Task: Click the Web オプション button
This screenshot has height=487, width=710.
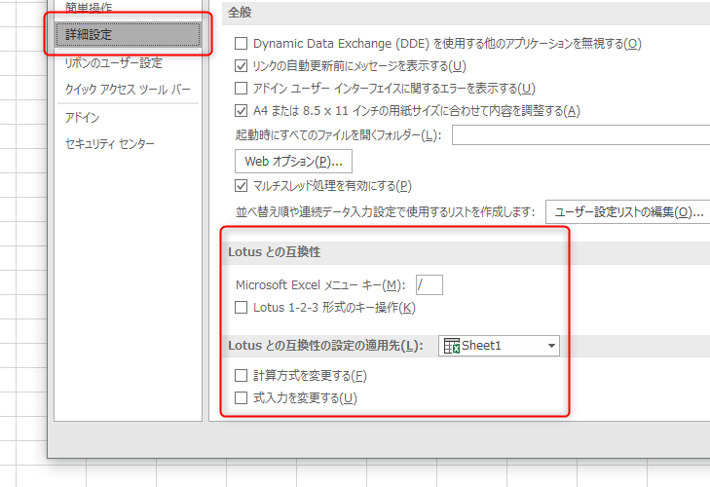Action: (x=293, y=162)
